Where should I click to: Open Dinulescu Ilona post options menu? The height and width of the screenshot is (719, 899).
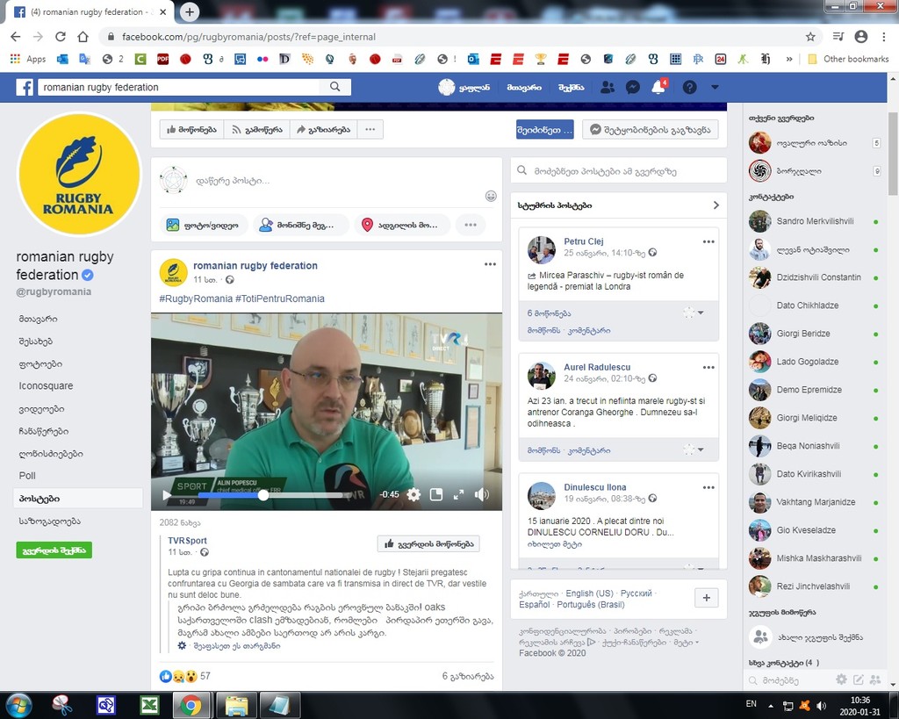(x=708, y=487)
